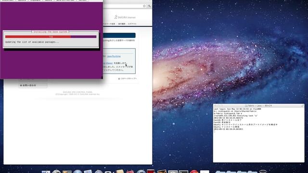
Task: Open the ログアウト link in the control panel
Action: click(x=132, y=24)
